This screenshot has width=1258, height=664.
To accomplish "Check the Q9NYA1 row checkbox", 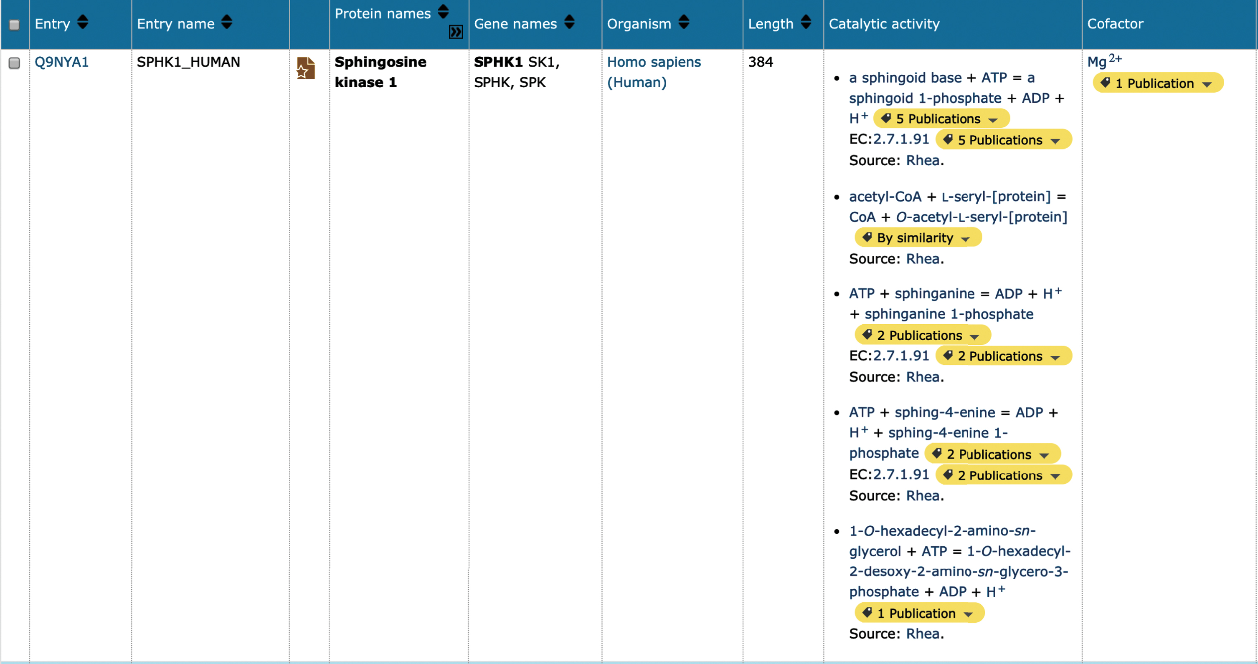I will 15,63.
